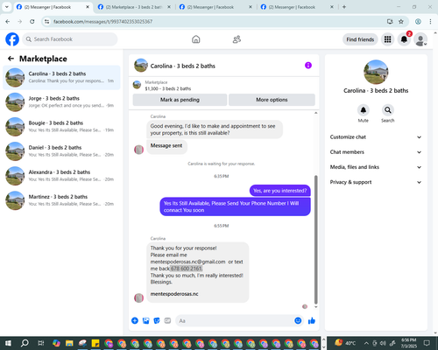
Task: Open Windows Start menu
Action: pos(8,343)
